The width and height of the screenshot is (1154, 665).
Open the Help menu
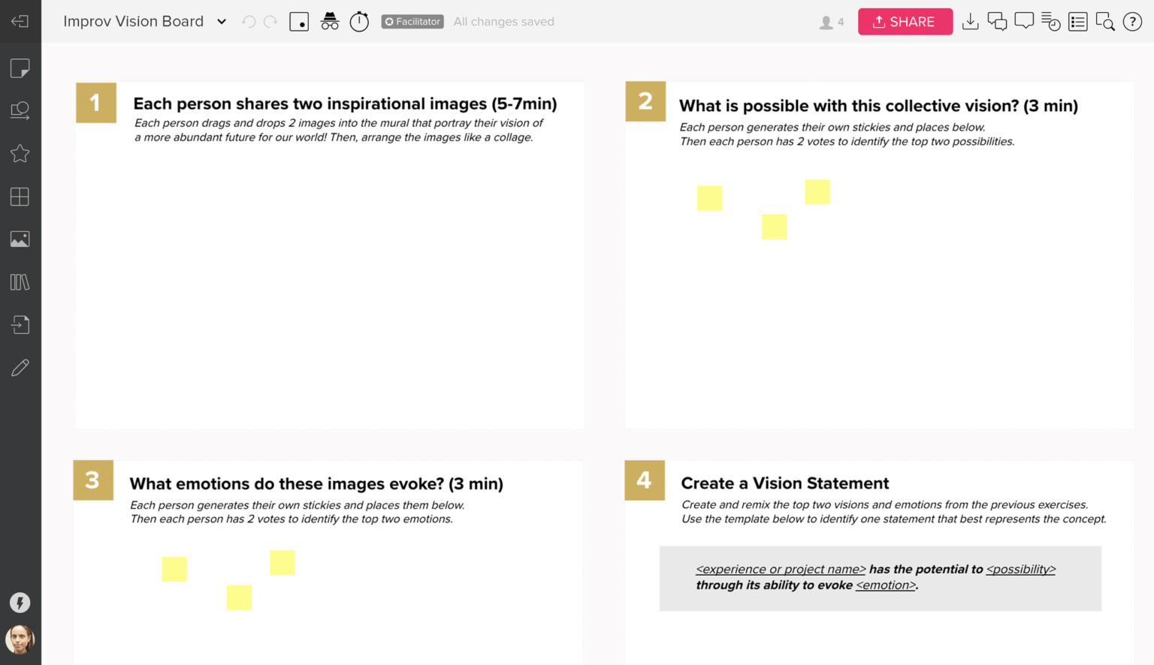pyautogui.click(x=1132, y=21)
